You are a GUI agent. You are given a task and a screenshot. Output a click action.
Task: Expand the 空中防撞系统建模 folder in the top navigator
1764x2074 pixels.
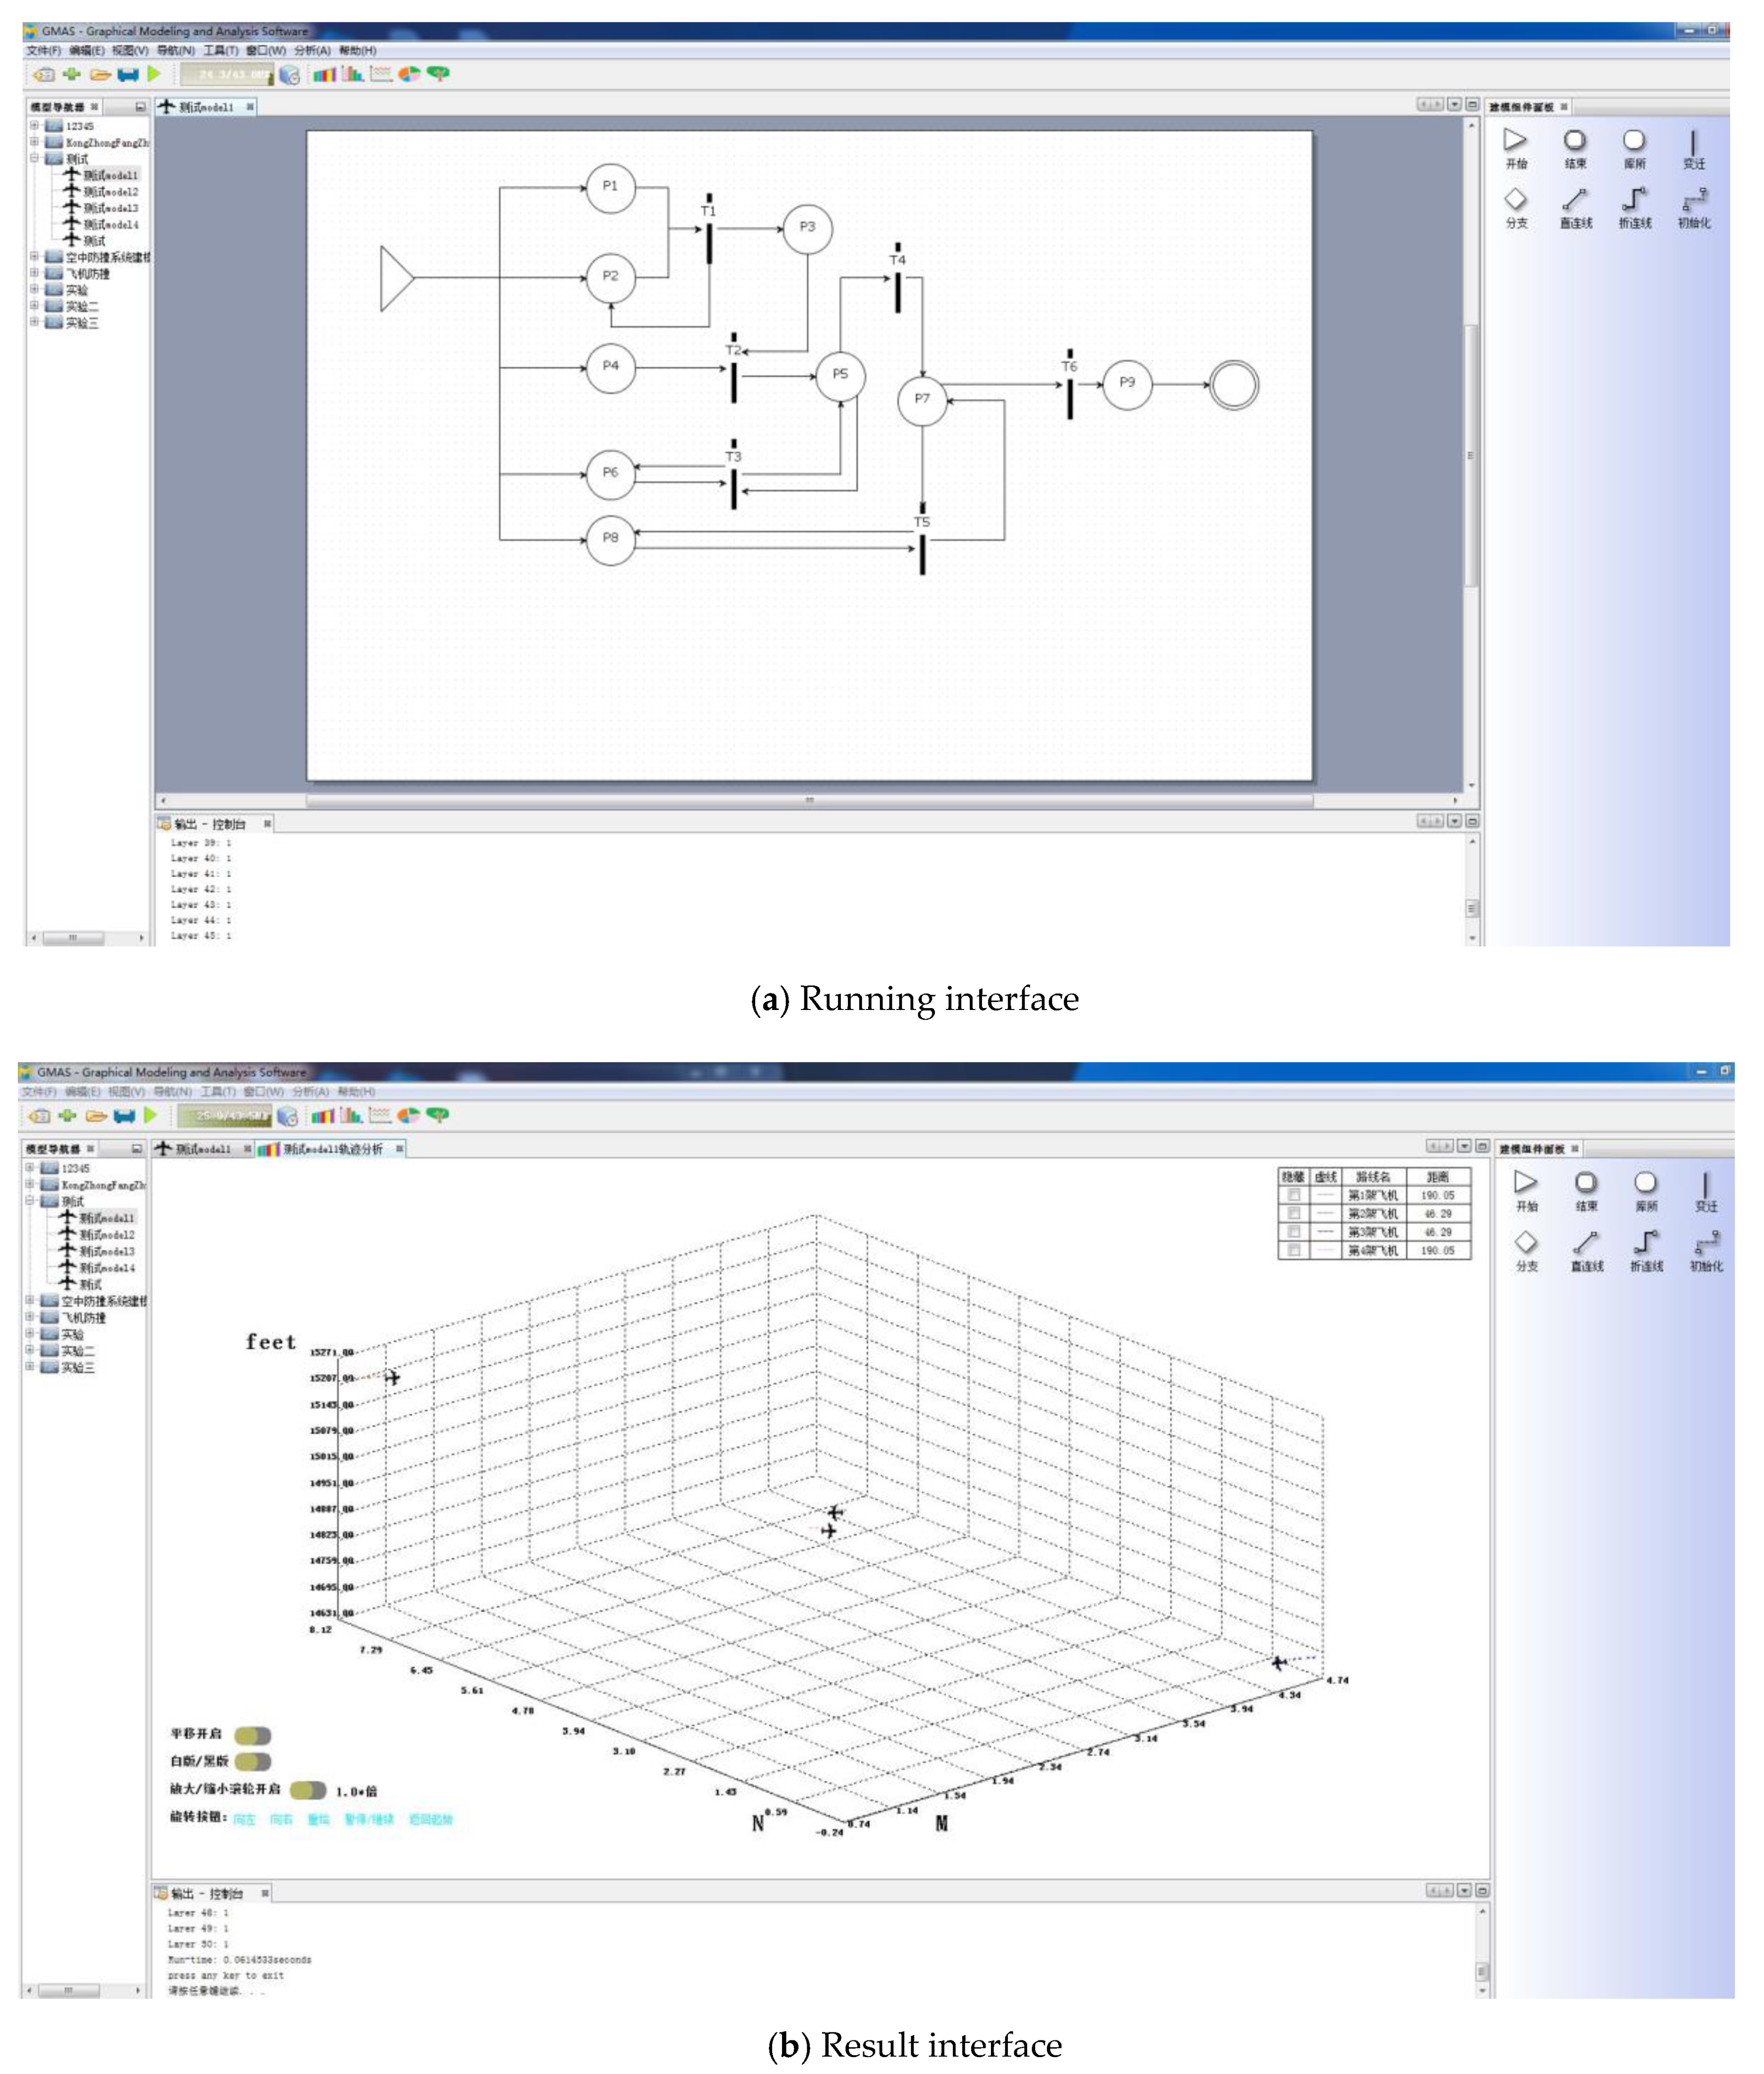34,257
